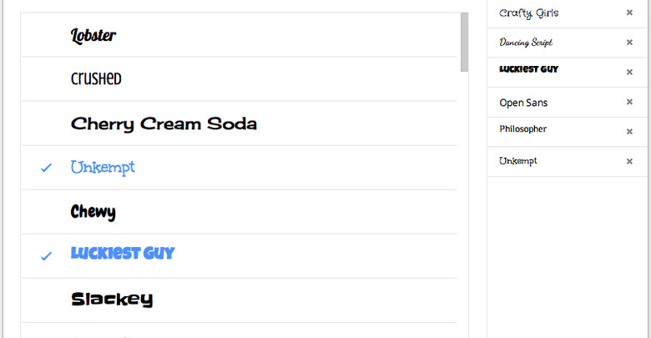
Task: Click the X beside Unkempt in sidebar
Action: [x=629, y=162]
